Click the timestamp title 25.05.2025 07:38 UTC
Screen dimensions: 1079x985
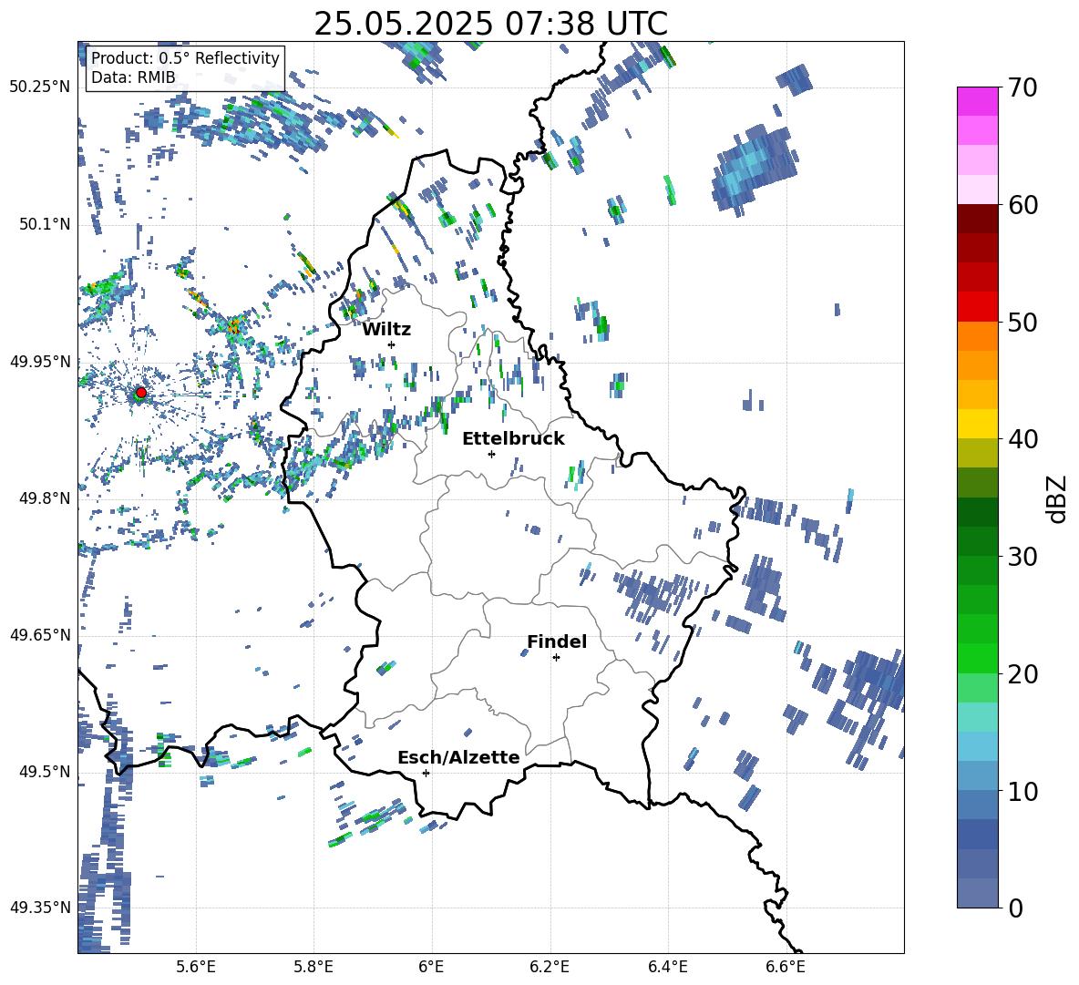[x=490, y=24]
